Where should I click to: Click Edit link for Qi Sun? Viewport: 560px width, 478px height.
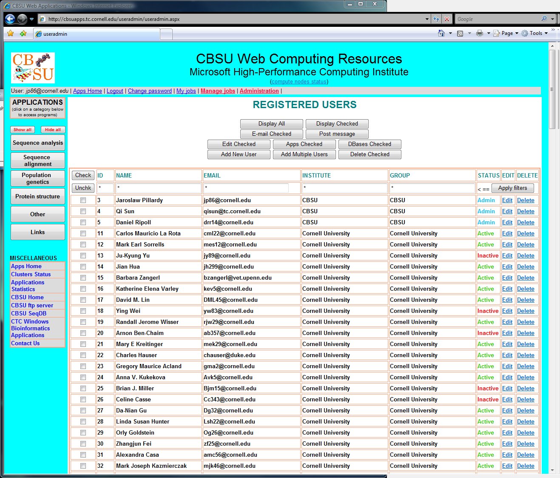(x=507, y=212)
